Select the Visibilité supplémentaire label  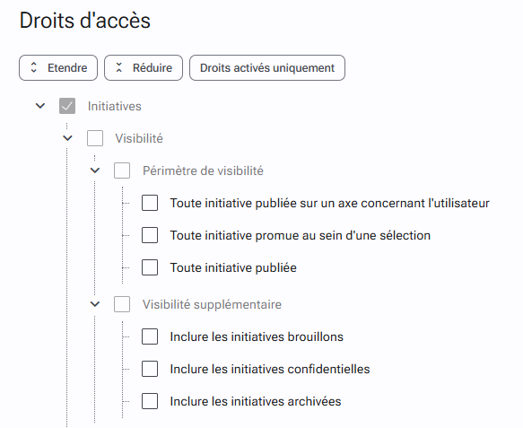(x=212, y=304)
